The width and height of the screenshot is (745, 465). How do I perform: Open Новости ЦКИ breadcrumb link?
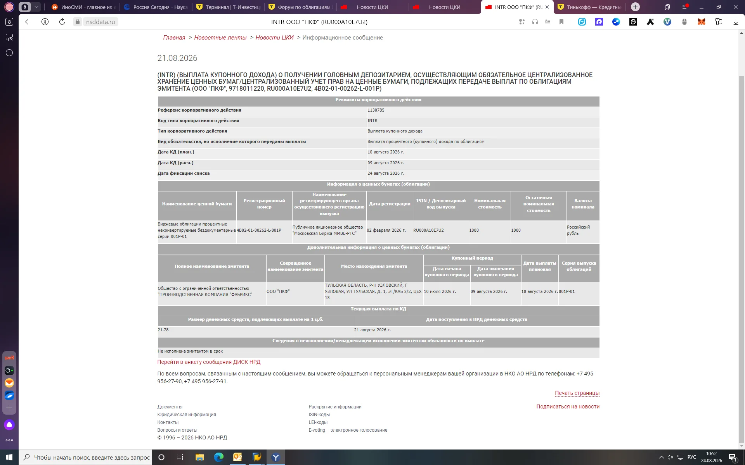[275, 38]
